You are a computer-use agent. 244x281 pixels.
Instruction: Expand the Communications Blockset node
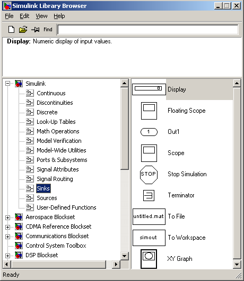(x=7, y=237)
